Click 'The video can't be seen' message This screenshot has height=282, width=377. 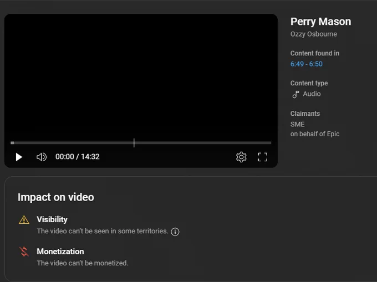[x=103, y=231]
